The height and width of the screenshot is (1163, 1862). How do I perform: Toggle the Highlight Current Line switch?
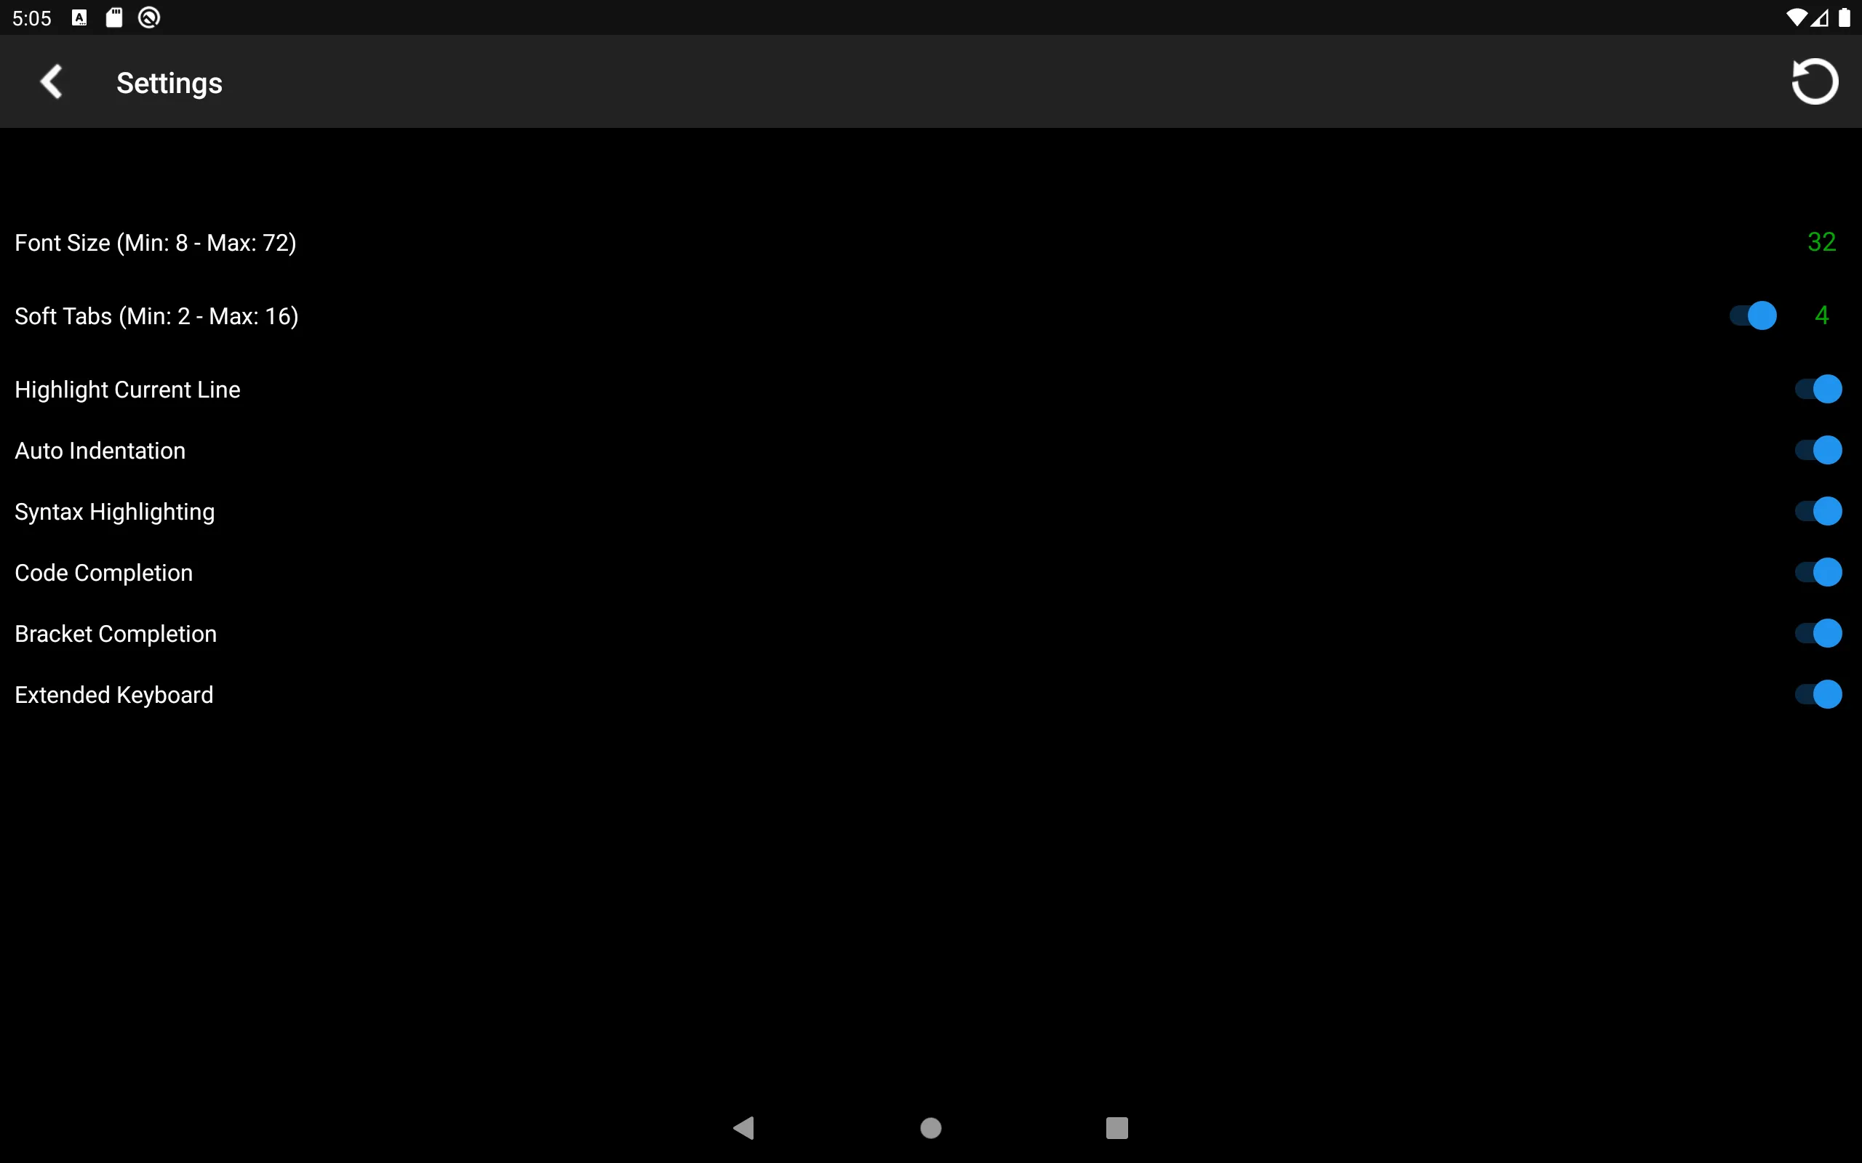pyautogui.click(x=1818, y=389)
